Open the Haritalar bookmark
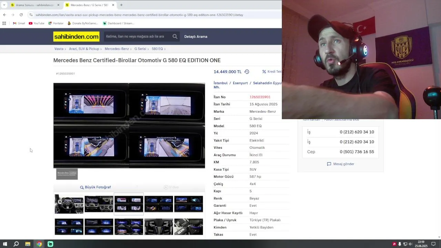The image size is (441, 248). click(56, 23)
